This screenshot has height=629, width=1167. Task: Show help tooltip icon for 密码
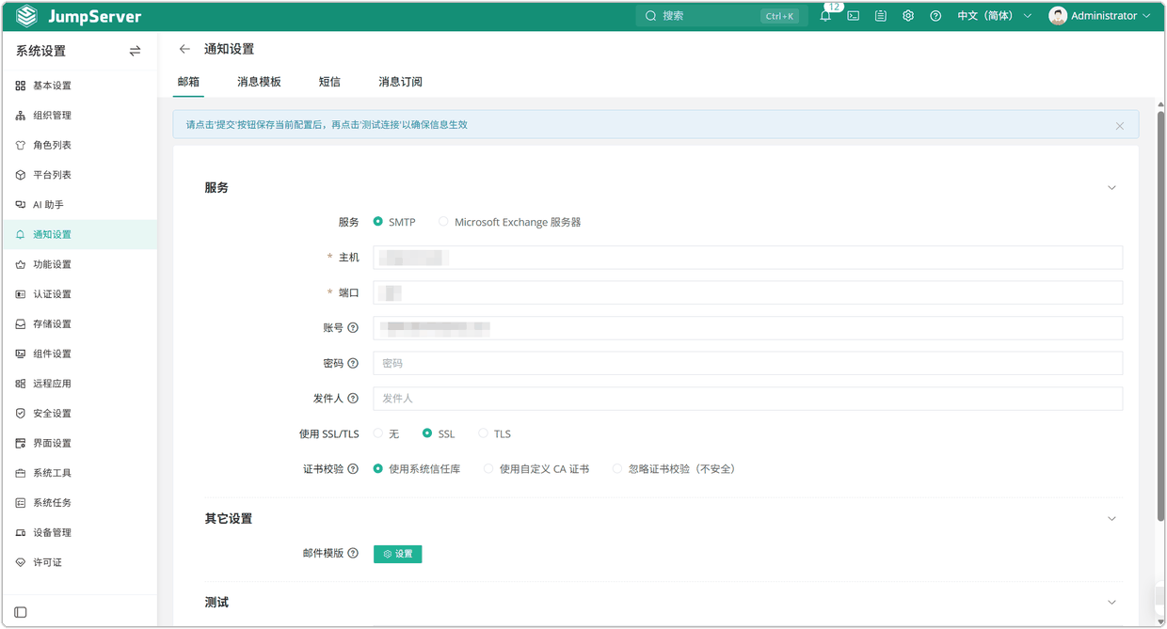(x=353, y=363)
